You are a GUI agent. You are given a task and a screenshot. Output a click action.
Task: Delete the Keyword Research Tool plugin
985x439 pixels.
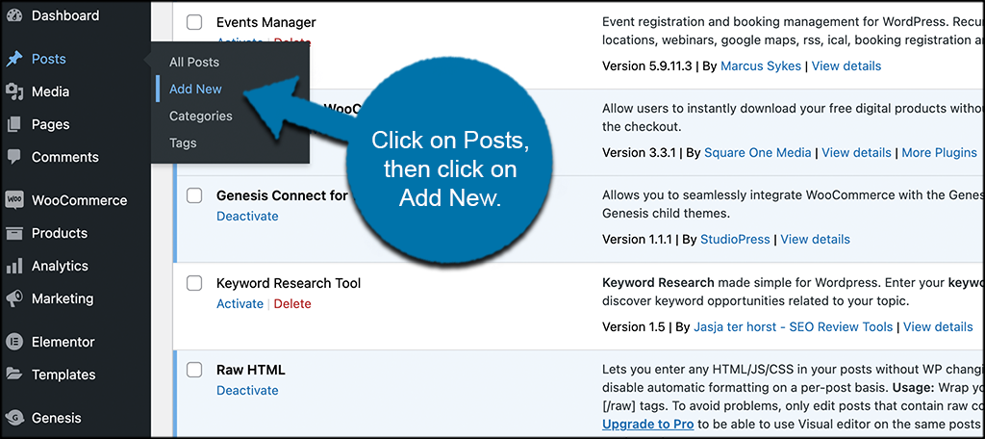point(292,304)
